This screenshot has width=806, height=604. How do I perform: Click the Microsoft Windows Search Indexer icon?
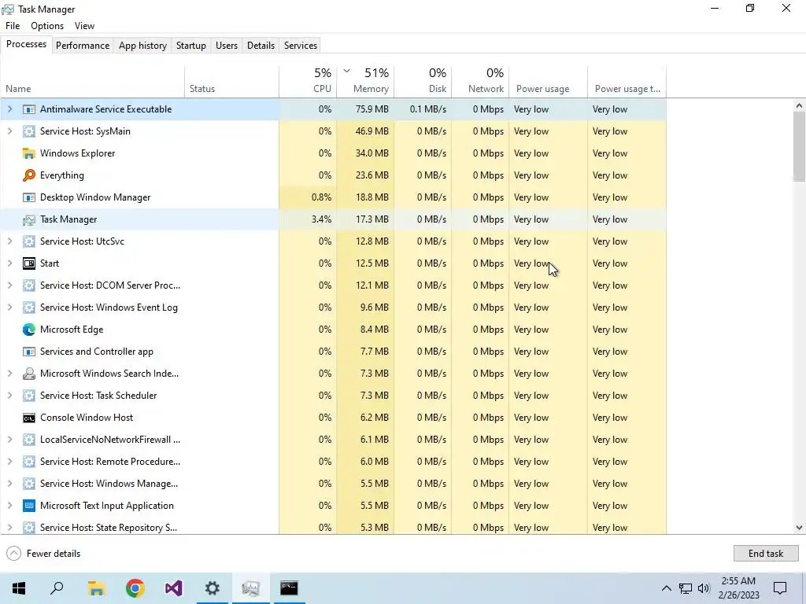coord(29,374)
